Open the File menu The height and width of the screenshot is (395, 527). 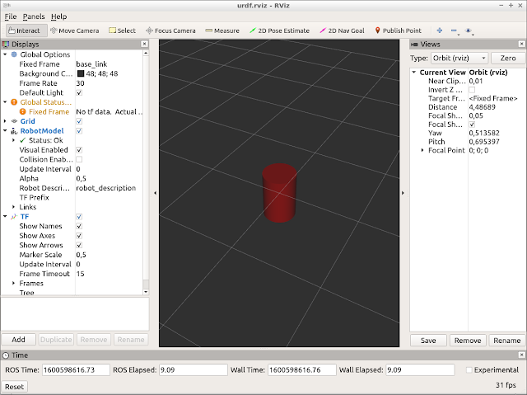pyautogui.click(x=11, y=16)
